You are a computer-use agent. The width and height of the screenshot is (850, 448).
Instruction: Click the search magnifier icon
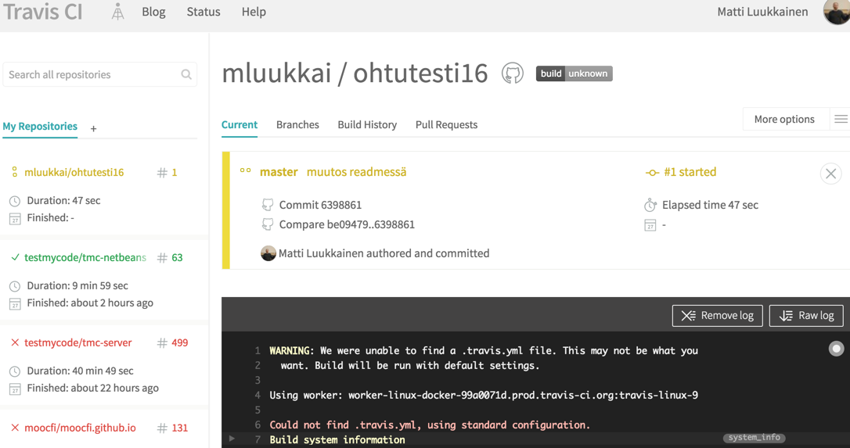(x=186, y=75)
